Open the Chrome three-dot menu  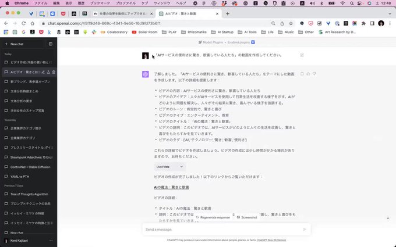point(390,23)
